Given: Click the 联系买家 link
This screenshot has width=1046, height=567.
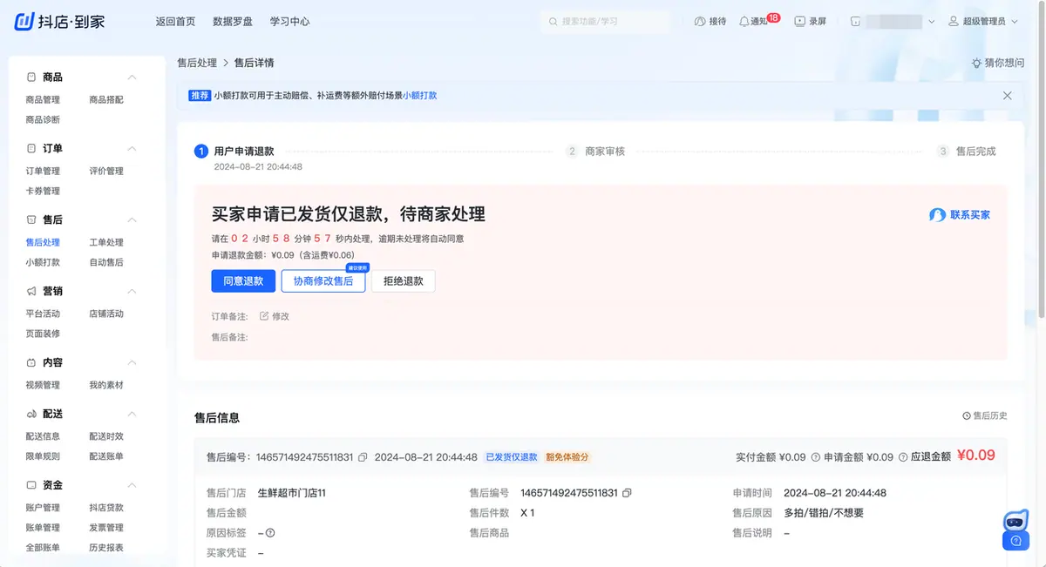Looking at the screenshot, I should (970, 215).
